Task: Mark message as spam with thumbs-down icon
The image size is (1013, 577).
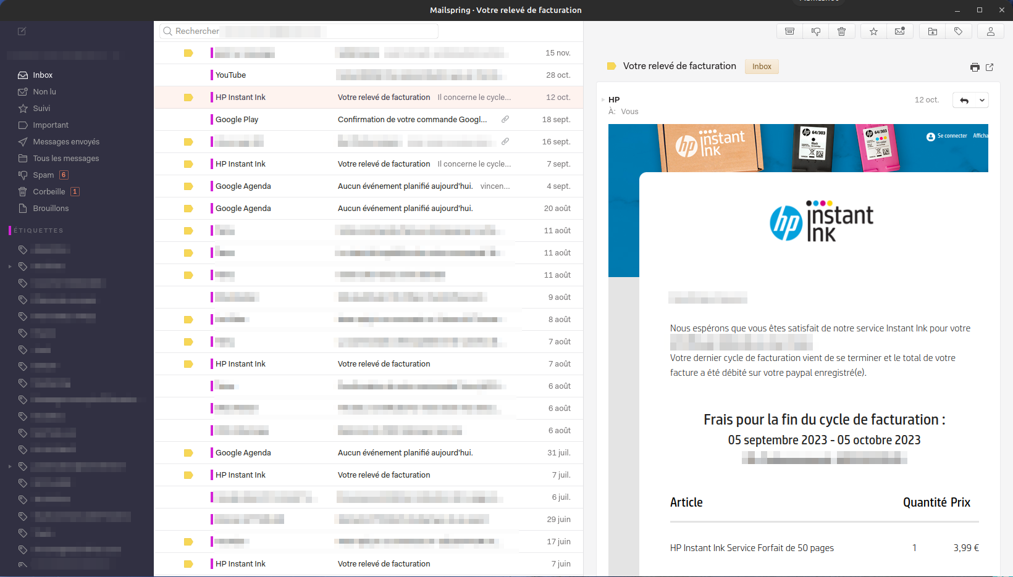Action: pos(815,31)
